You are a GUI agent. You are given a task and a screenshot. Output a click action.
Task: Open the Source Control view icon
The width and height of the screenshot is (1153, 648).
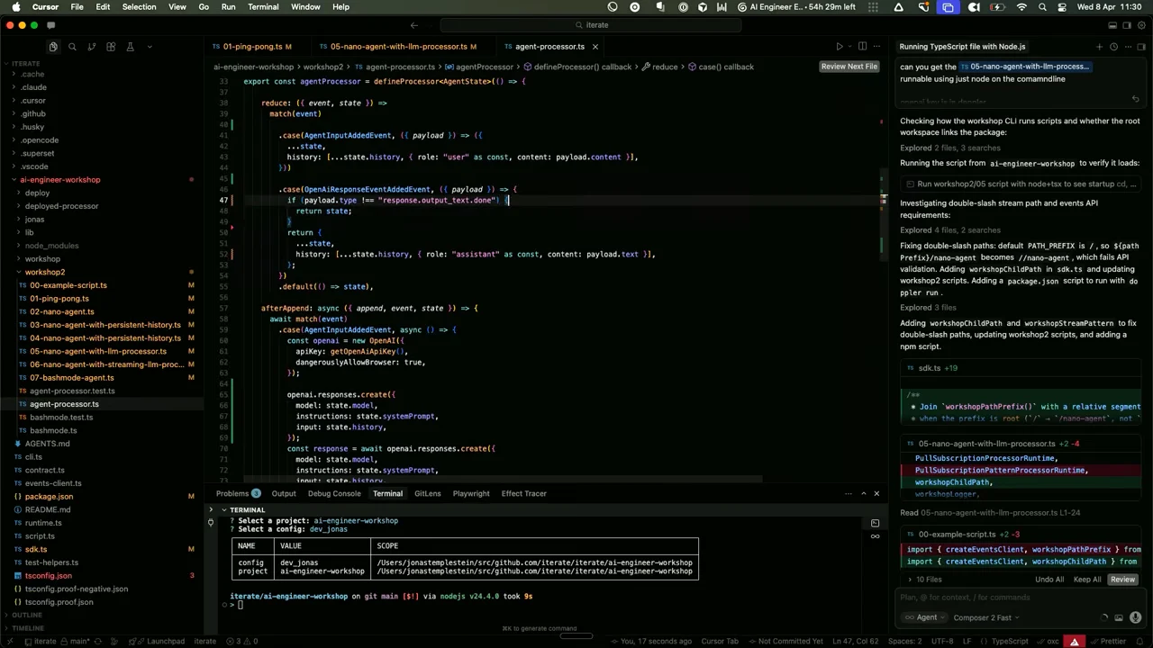(x=91, y=47)
